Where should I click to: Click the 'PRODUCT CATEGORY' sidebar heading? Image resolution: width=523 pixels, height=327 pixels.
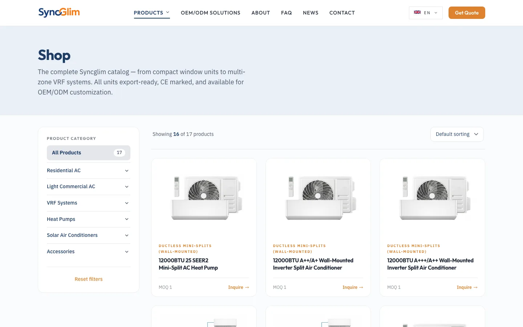72,138
